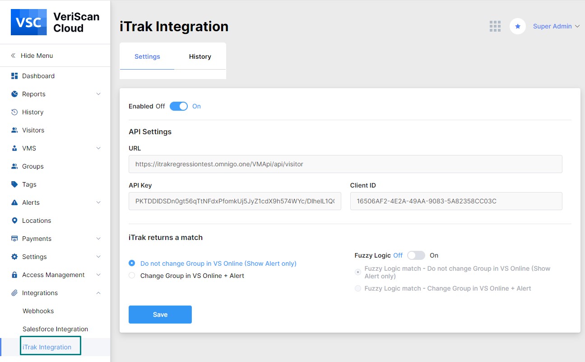
Task: Select Fuzzy Logic match - Do not change Group
Action: (x=358, y=272)
